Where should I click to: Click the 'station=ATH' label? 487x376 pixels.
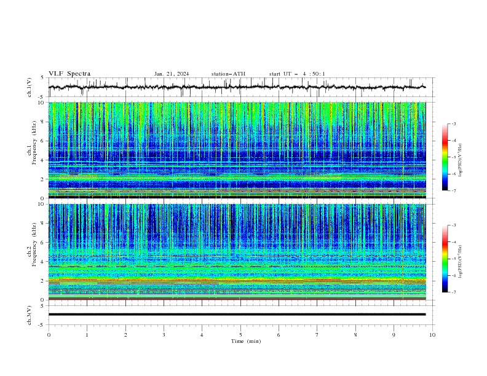click(228, 74)
